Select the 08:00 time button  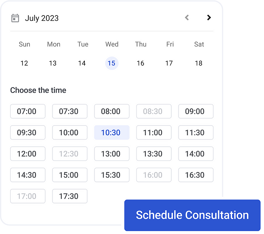112,111
